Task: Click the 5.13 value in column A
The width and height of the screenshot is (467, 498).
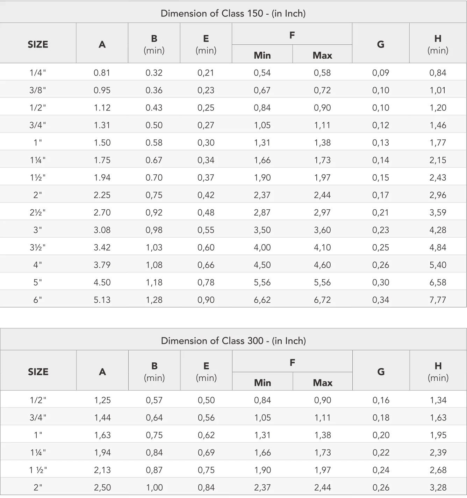Action: 102,300
